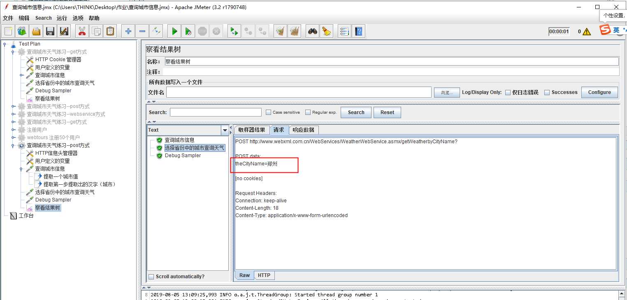Click Start no pauses icon
Image resolution: width=627 pixels, height=300 pixels.
click(188, 31)
